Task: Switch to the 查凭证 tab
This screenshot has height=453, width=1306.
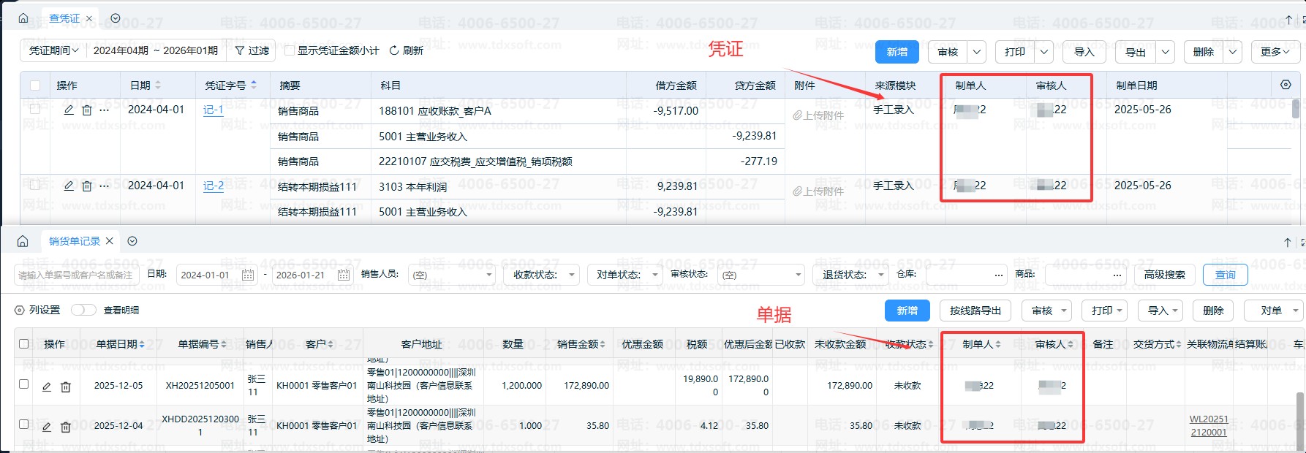Action: point(64,18)
